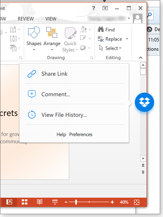Start Slide Show from status bar
163x217 pixels.
(55, 202)
